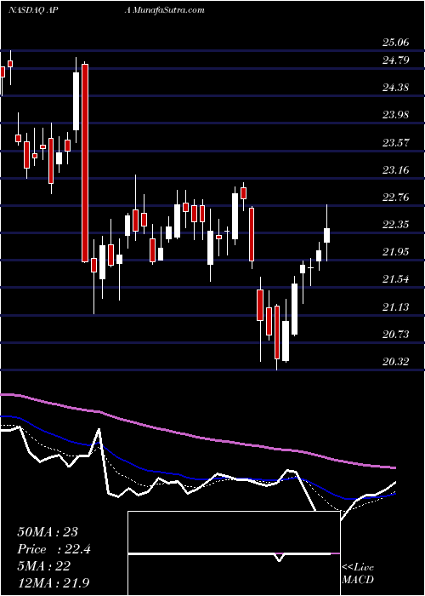Click the 25.06 price axis label
The width and height of the screenshot is (425, 596).
tap(396, 43)
